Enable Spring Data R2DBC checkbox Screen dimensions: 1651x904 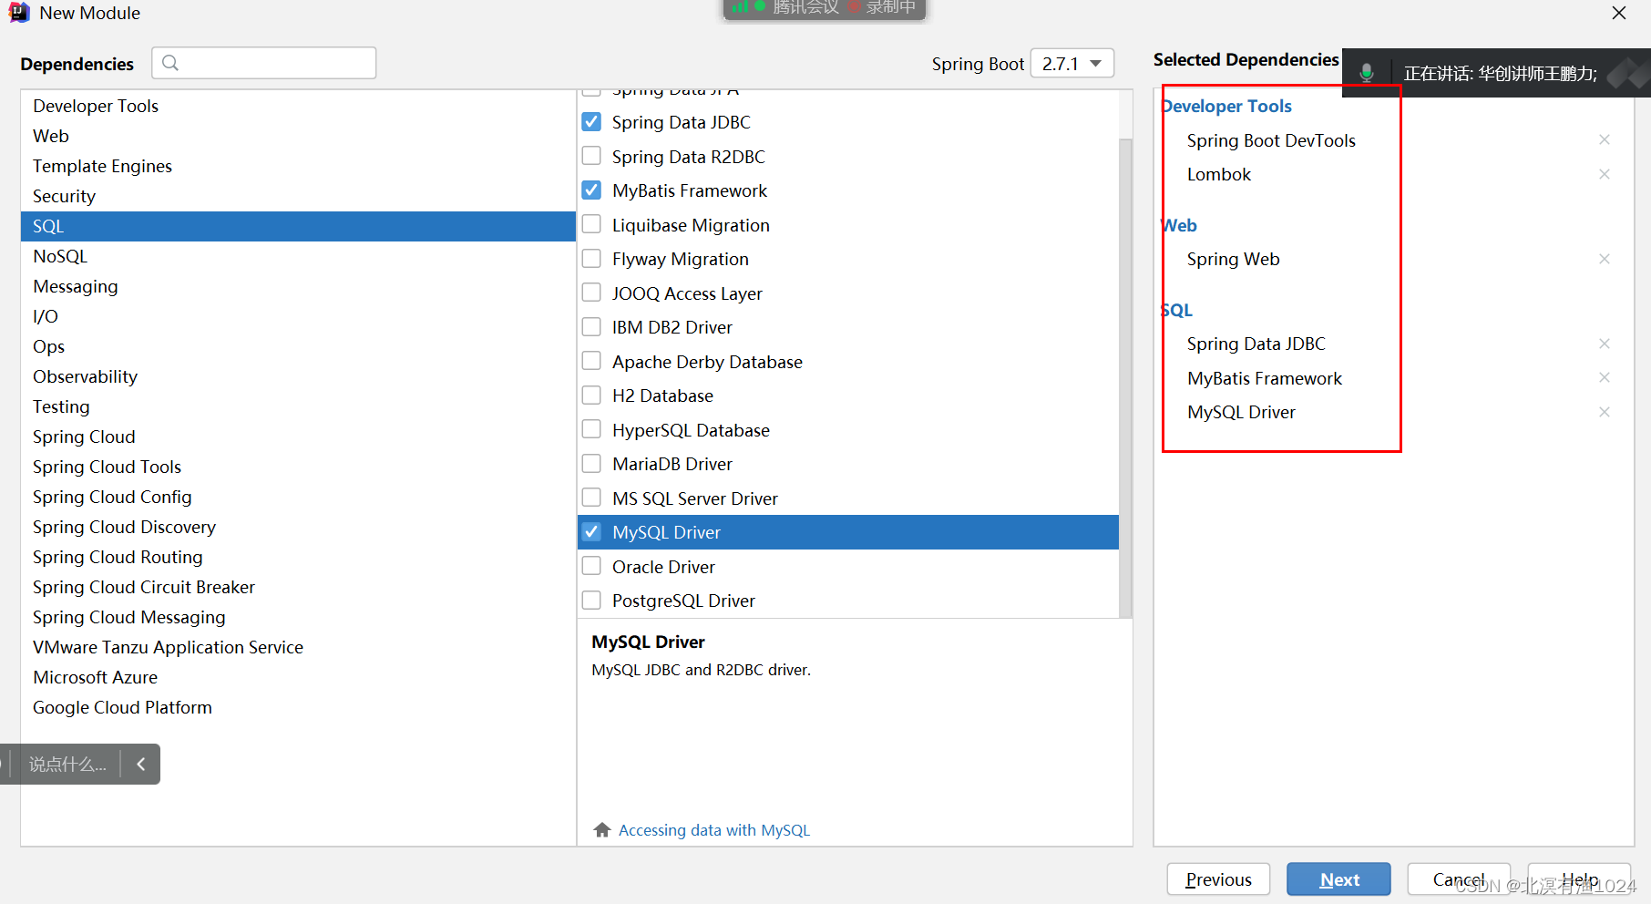click(x=591, y=156)
